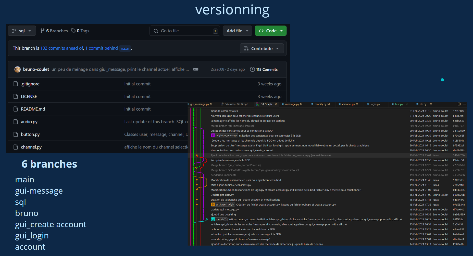The width and height of the screenshot is (473, 256).
Task: Open the button.py file
Action: tap(30, 134)
